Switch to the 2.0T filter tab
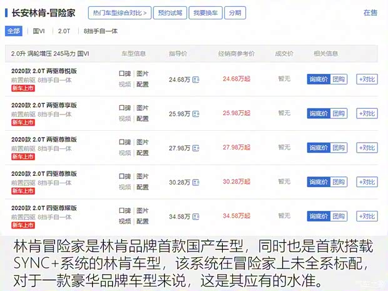 click(64, 31)
